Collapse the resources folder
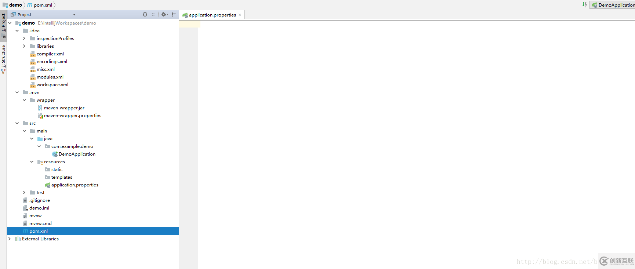 click(x=32, y=161)
